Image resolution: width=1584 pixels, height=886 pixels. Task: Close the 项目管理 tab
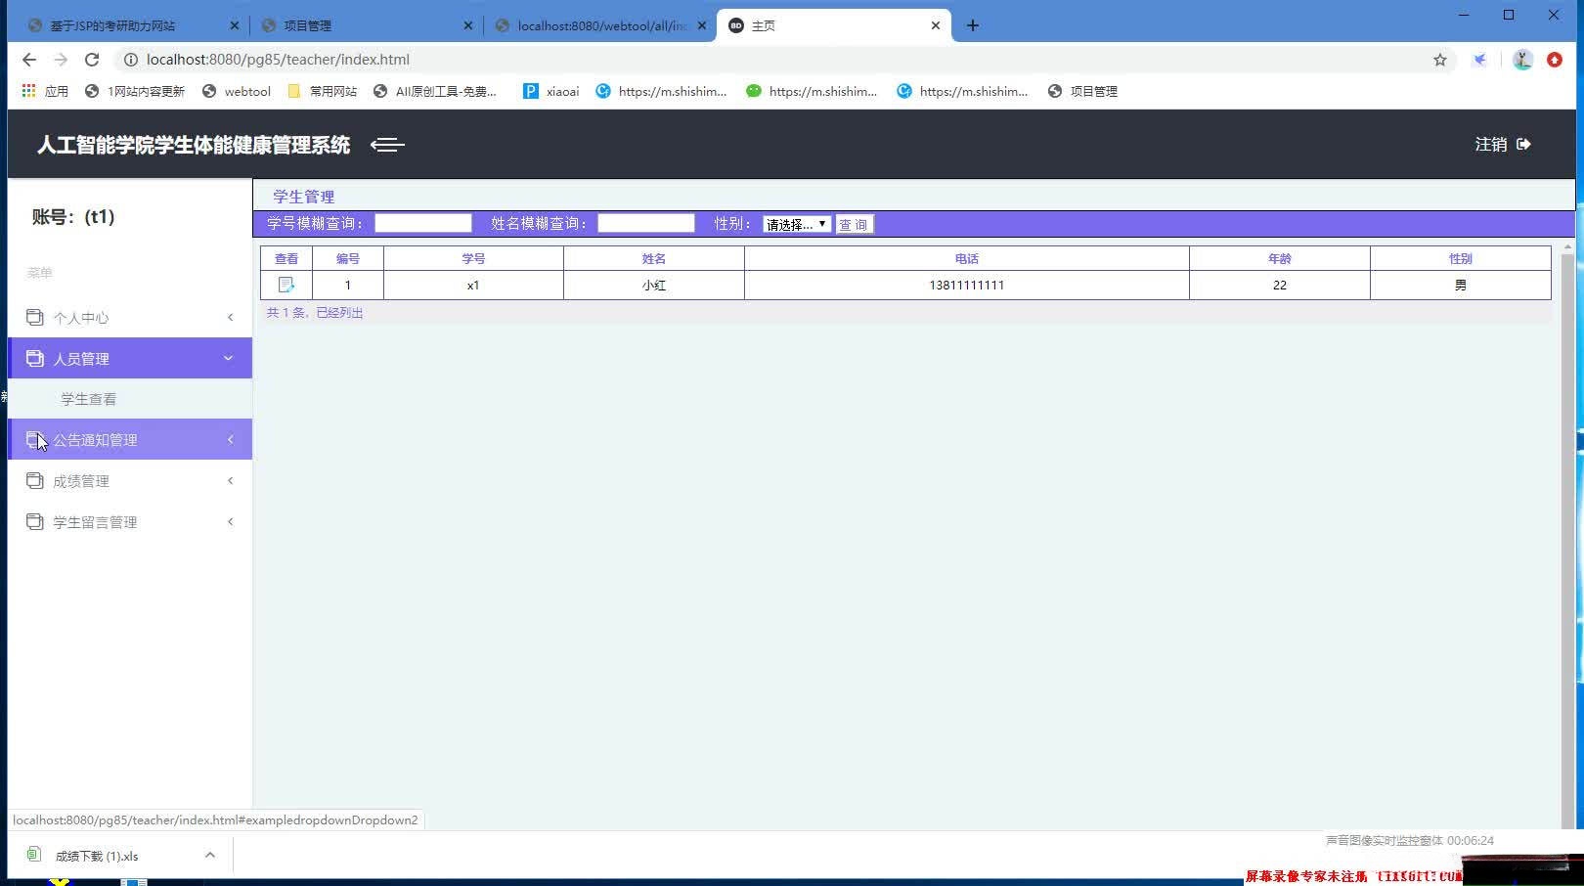coord(467,25)
